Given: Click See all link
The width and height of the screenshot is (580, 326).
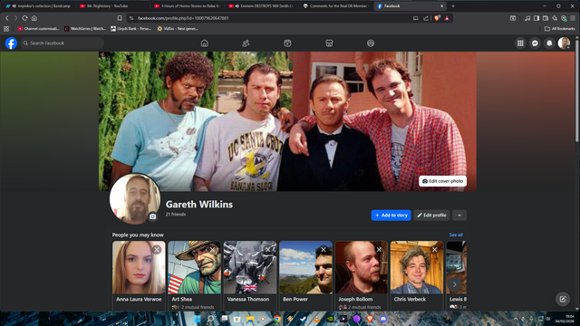Looking at the screenshot, I should coord(456,235).
